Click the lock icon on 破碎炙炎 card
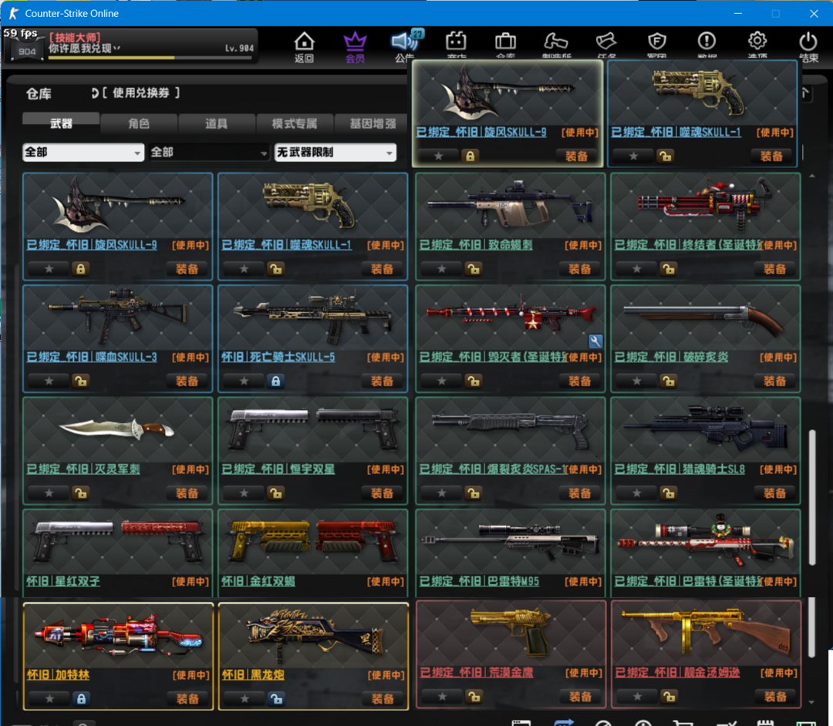 [x=668, y=381]
